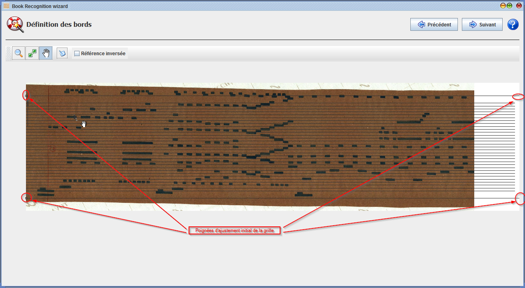Select the bottom-left grid adjustment handle
The height and width of the screenshot is (288, 525).
point(26,198)
